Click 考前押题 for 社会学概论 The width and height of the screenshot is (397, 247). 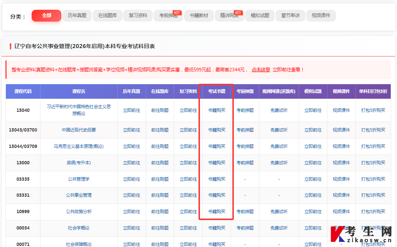245,228
